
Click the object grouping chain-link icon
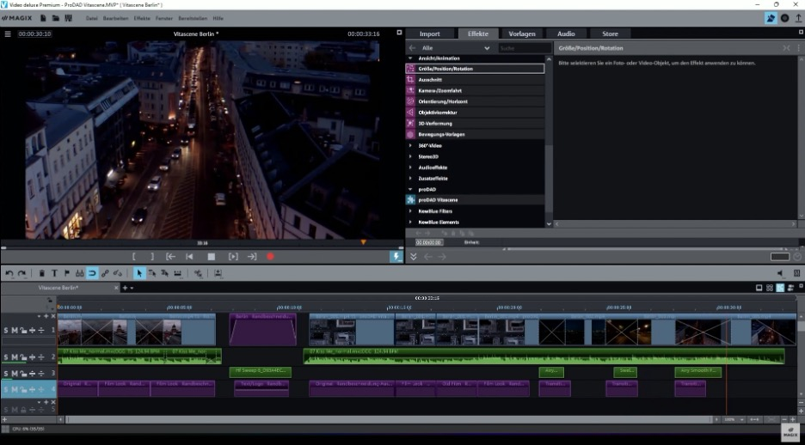click(x=105, y=273)
